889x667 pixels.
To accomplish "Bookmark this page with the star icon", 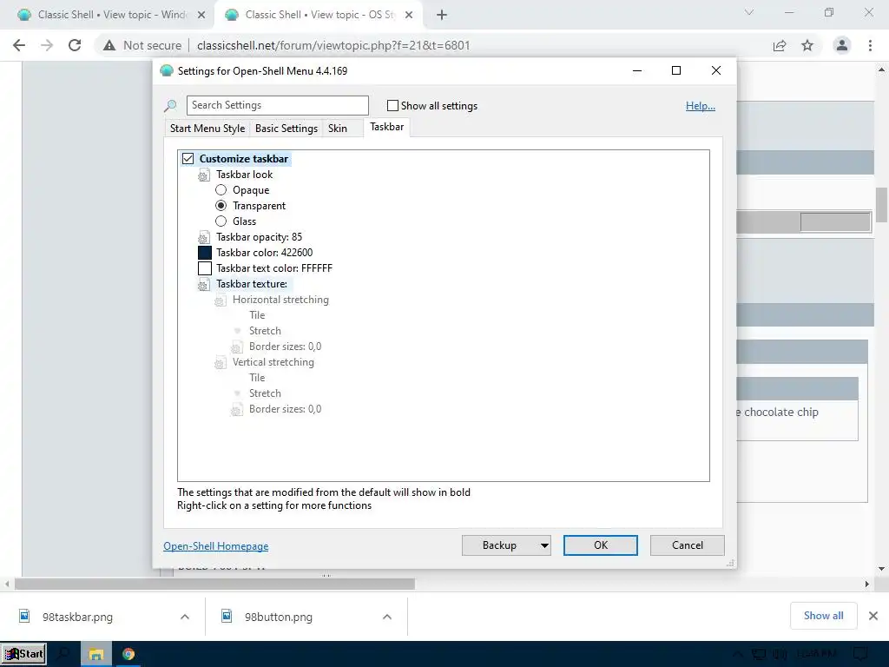I will pos(807,45).
